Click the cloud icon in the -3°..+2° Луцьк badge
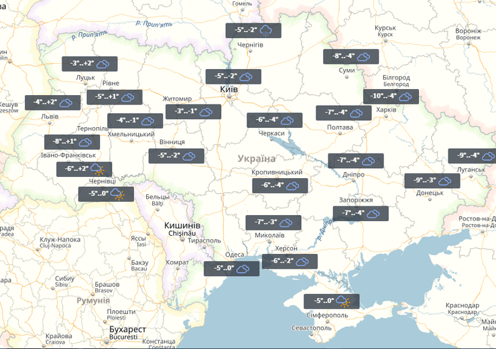The image size is (496, 349). tap(103, 64)
